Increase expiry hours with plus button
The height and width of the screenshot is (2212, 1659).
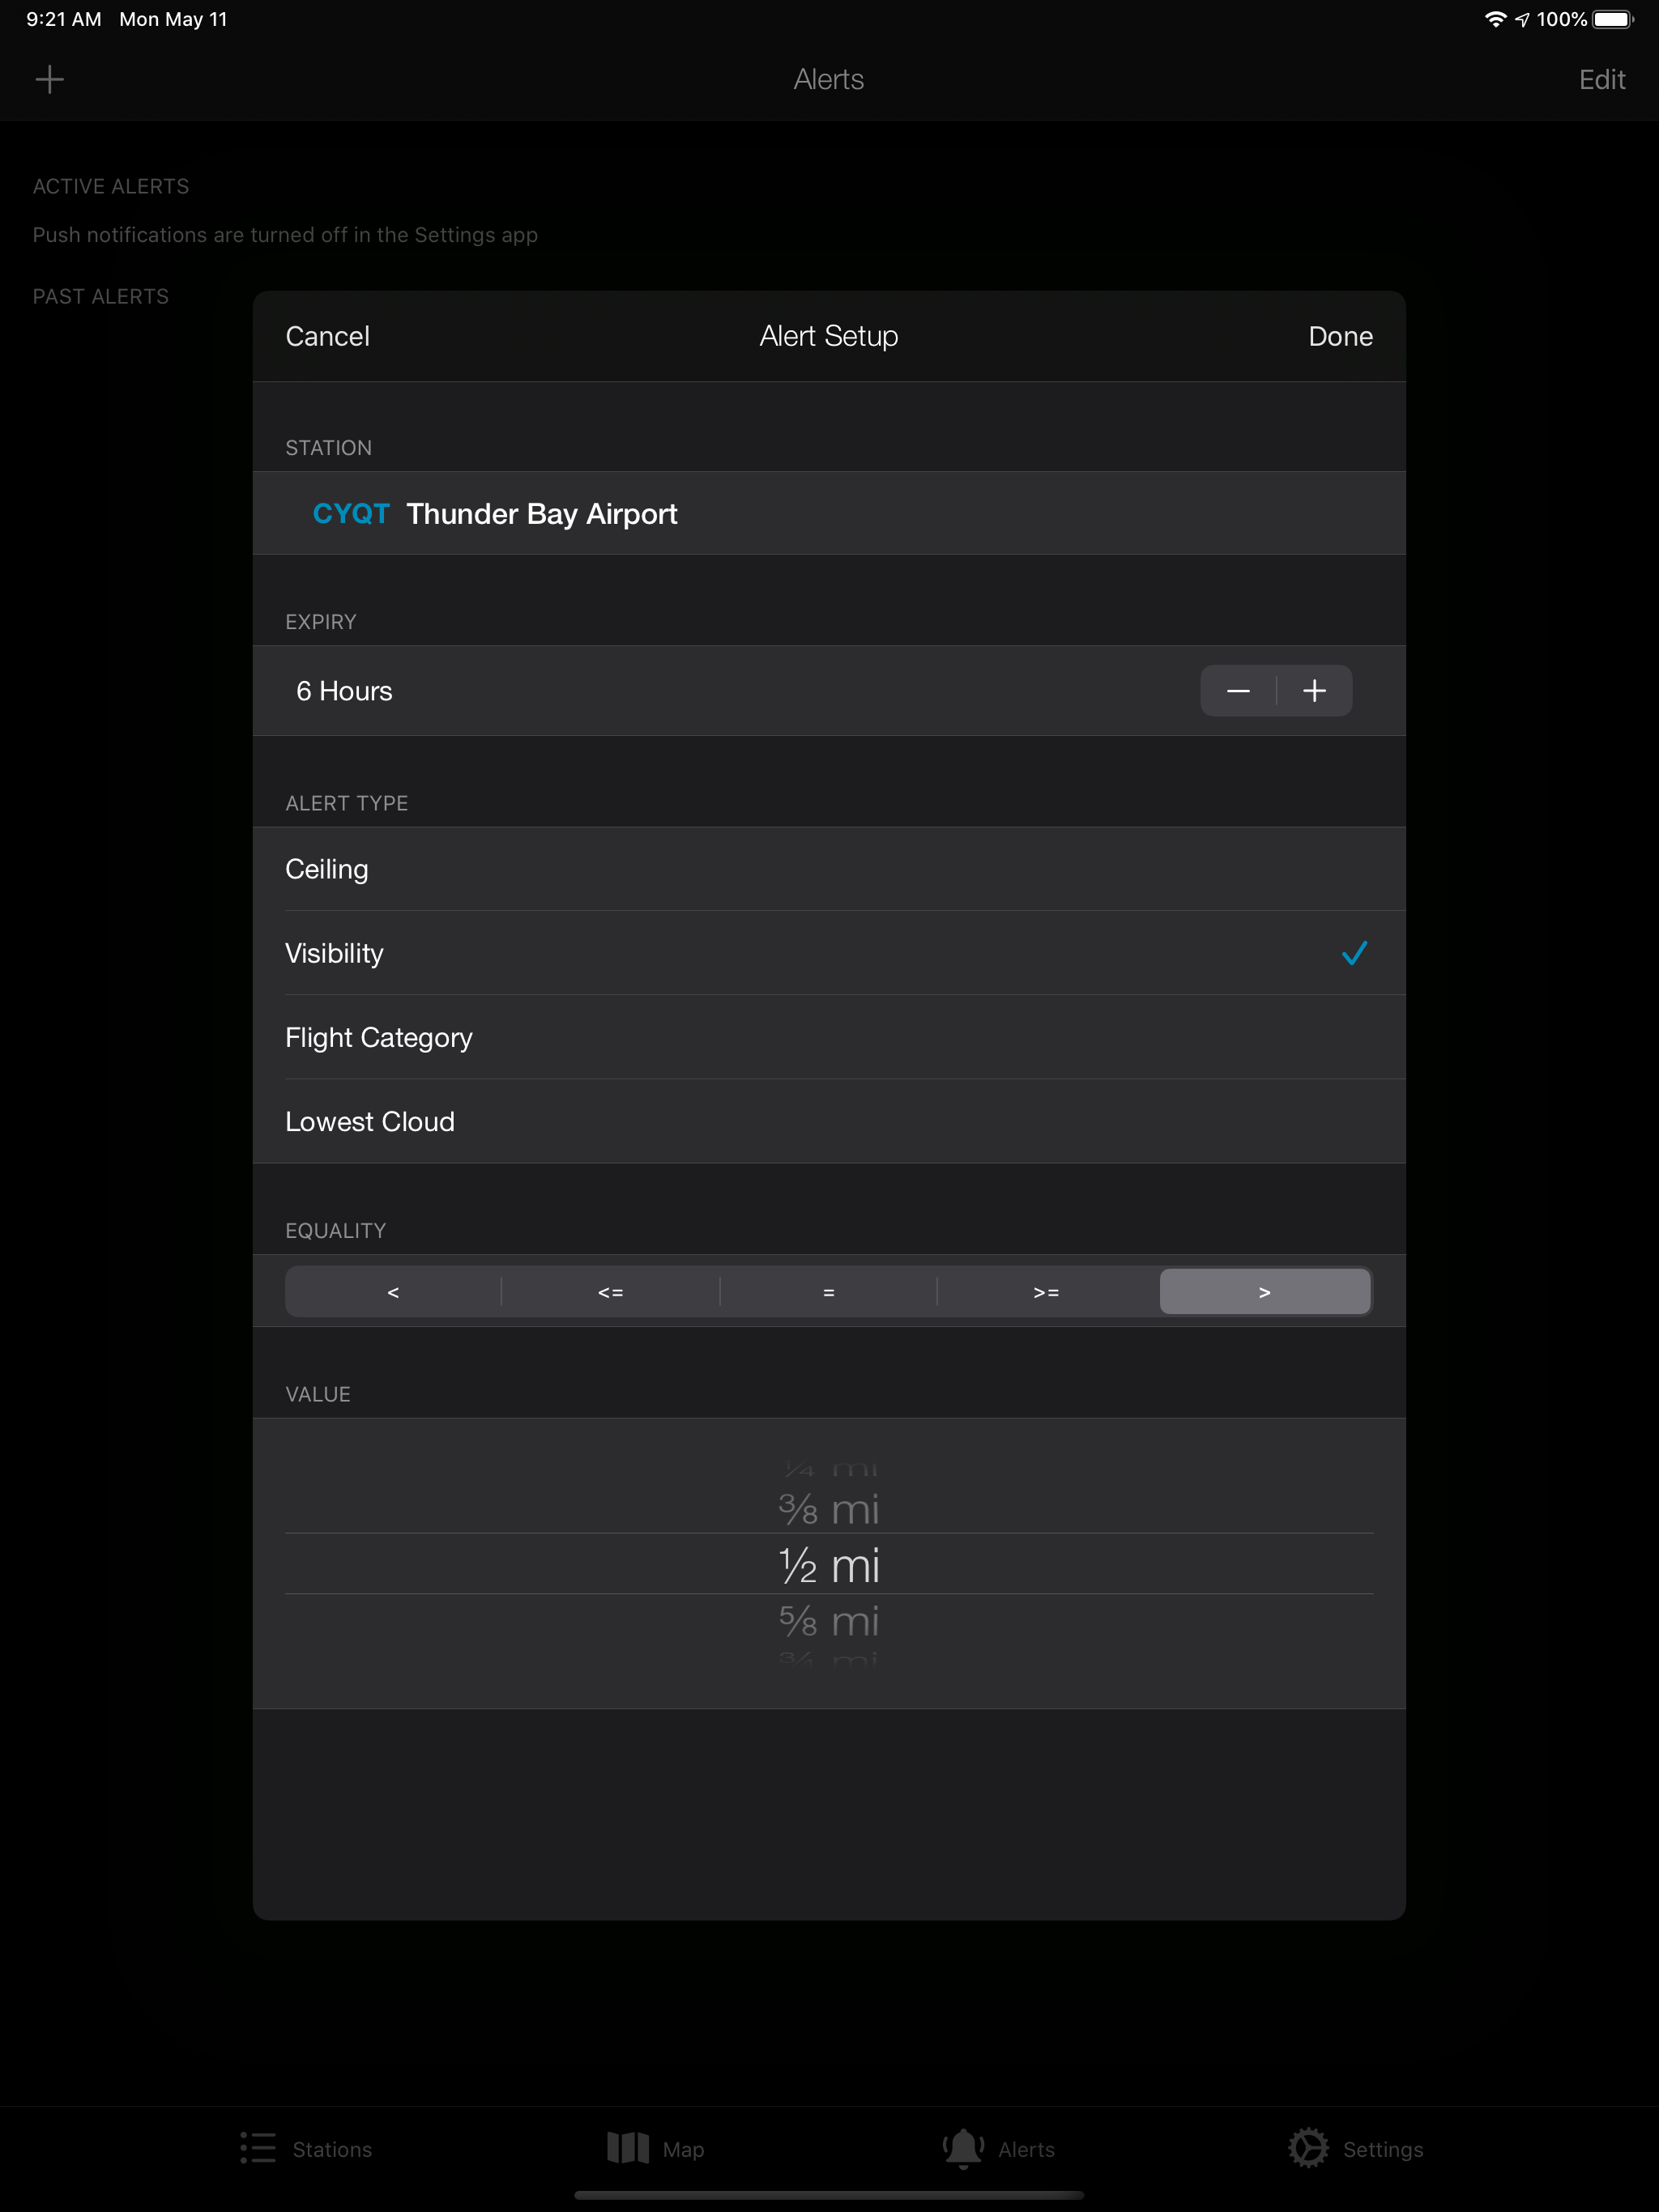[x=1315, y=690]
